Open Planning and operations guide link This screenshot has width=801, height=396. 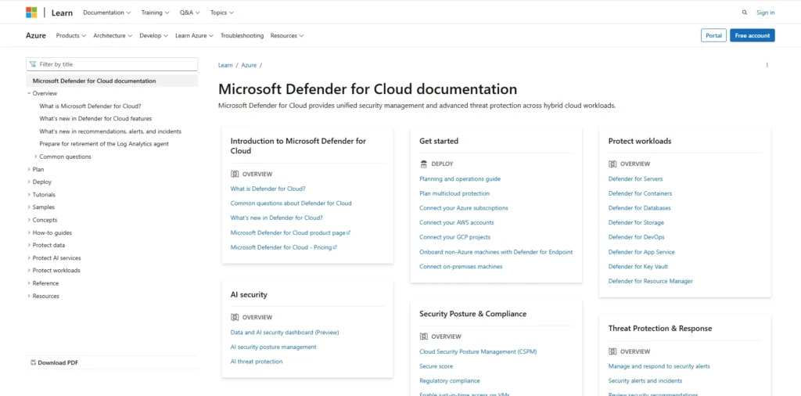click(460, 179)
